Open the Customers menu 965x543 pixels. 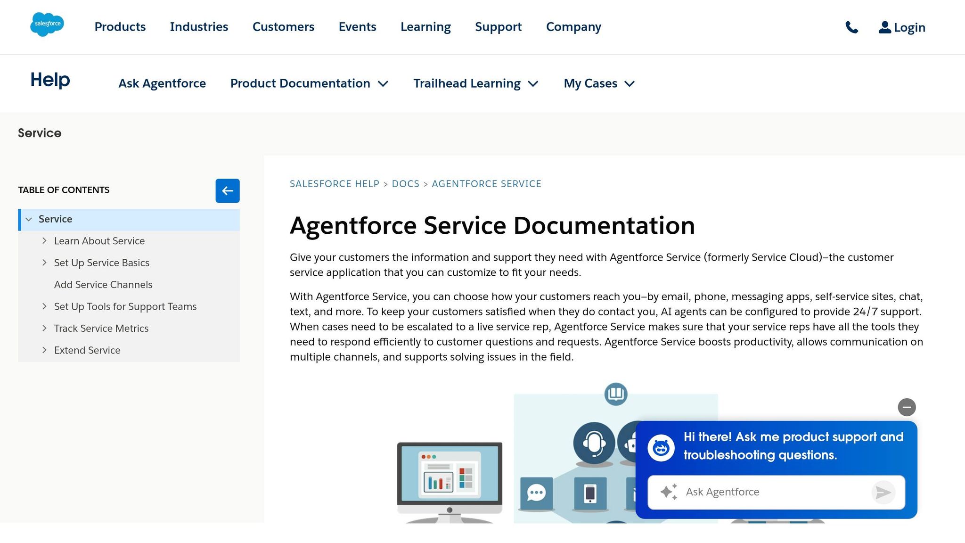click(x=283, y=27)
